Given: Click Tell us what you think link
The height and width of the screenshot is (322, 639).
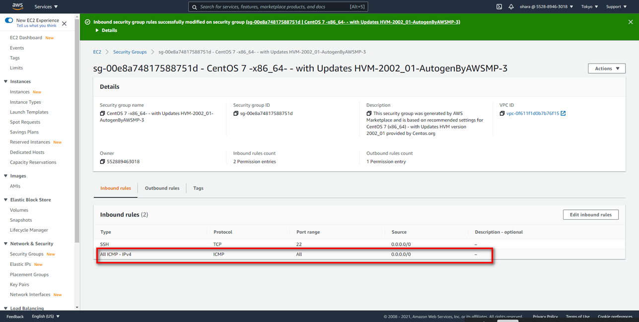Looking at the screenshot, I should click(x=36, y=25).
